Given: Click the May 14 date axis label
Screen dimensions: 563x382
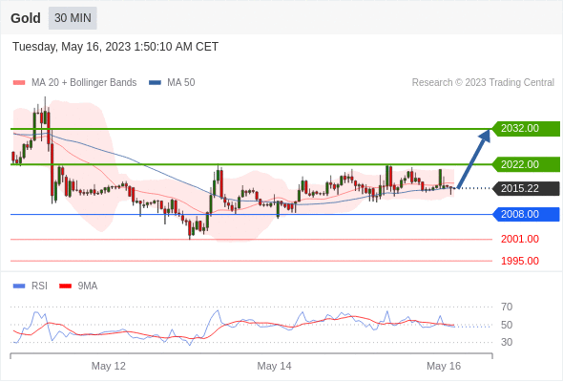Looking at the screenshot, I should (274, 366).
